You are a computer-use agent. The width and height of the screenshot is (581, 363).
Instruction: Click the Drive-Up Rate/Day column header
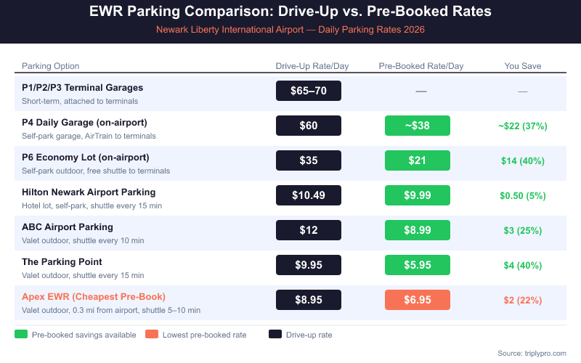coord(312,66)
